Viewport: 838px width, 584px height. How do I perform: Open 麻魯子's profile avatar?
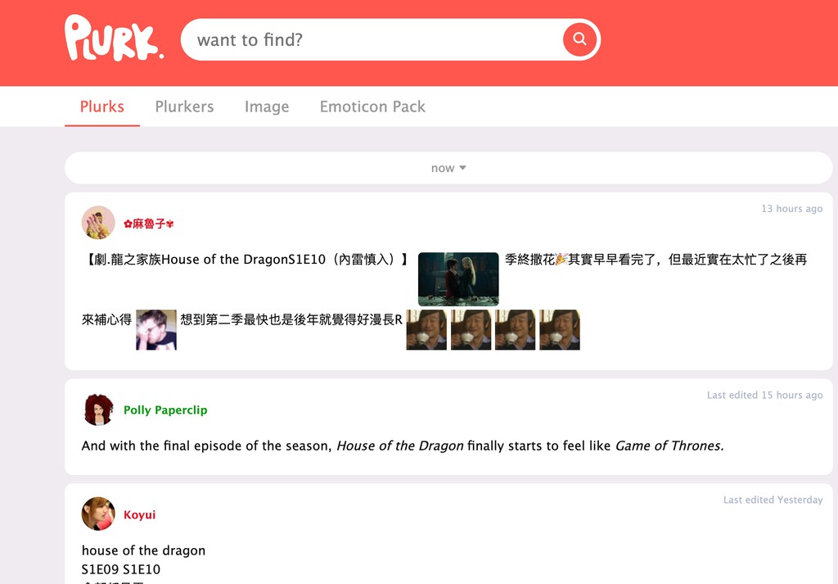(98, 223)
